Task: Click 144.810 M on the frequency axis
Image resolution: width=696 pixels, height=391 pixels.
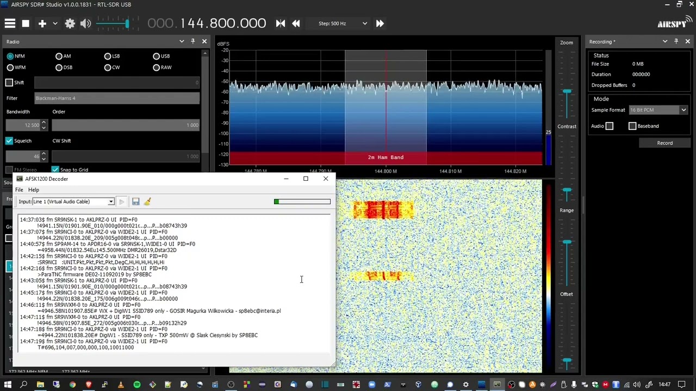Action: [450, 171]
